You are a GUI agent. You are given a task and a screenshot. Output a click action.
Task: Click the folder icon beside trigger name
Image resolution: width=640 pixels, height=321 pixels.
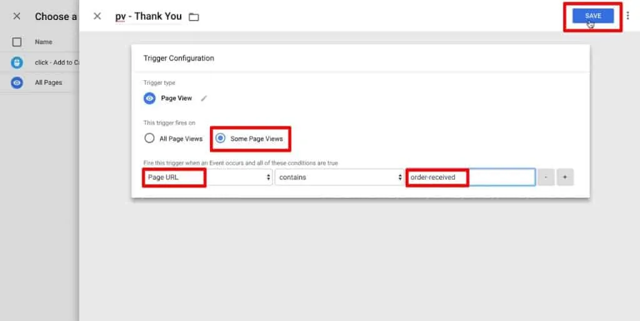coord(194,17)
